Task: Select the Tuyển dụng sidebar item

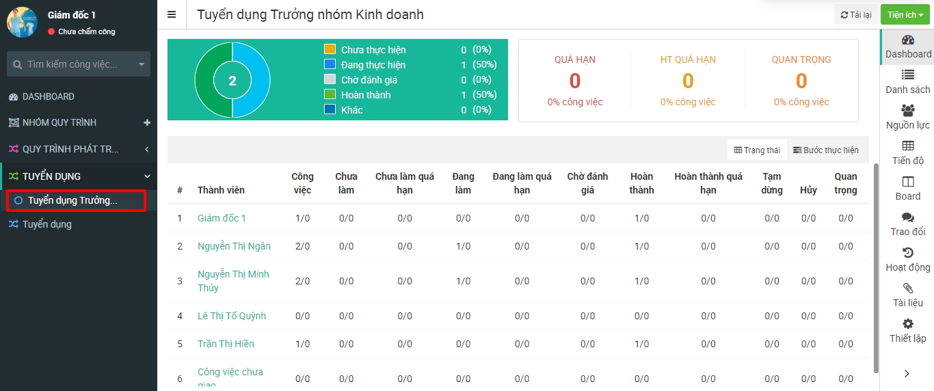Action: point(47,224)
